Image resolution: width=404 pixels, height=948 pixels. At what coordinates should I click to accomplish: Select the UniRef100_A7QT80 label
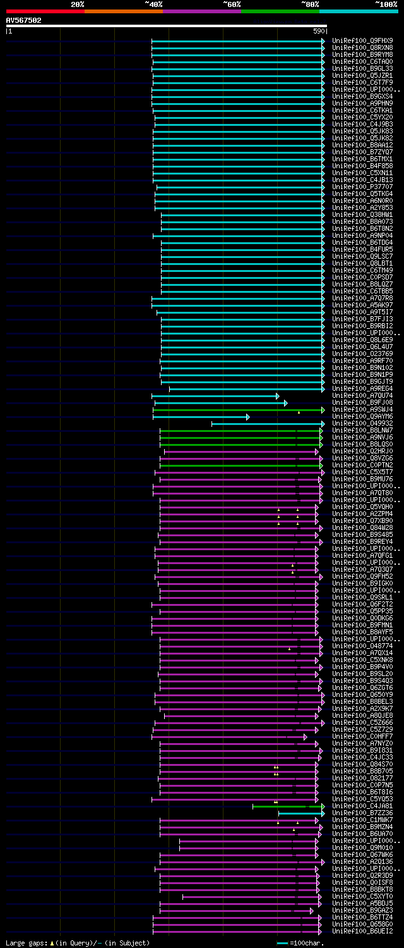pyautogui.click(x=362, y=493)
